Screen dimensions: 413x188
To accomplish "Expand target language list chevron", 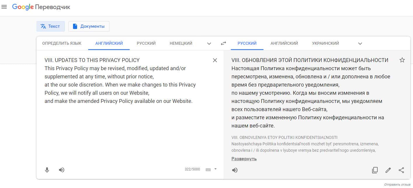I will [360, 44].
